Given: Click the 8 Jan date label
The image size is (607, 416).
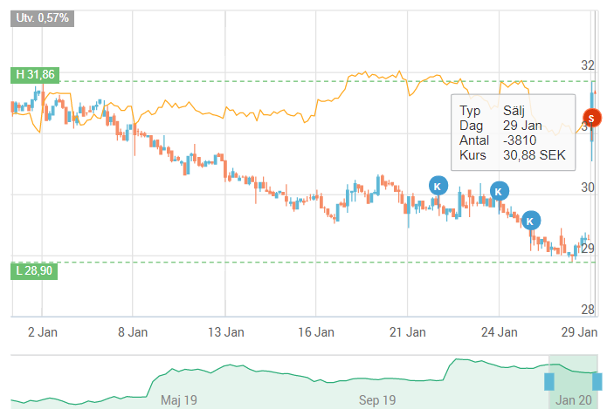Looking at the screenshot, I should tap(133, 331).
